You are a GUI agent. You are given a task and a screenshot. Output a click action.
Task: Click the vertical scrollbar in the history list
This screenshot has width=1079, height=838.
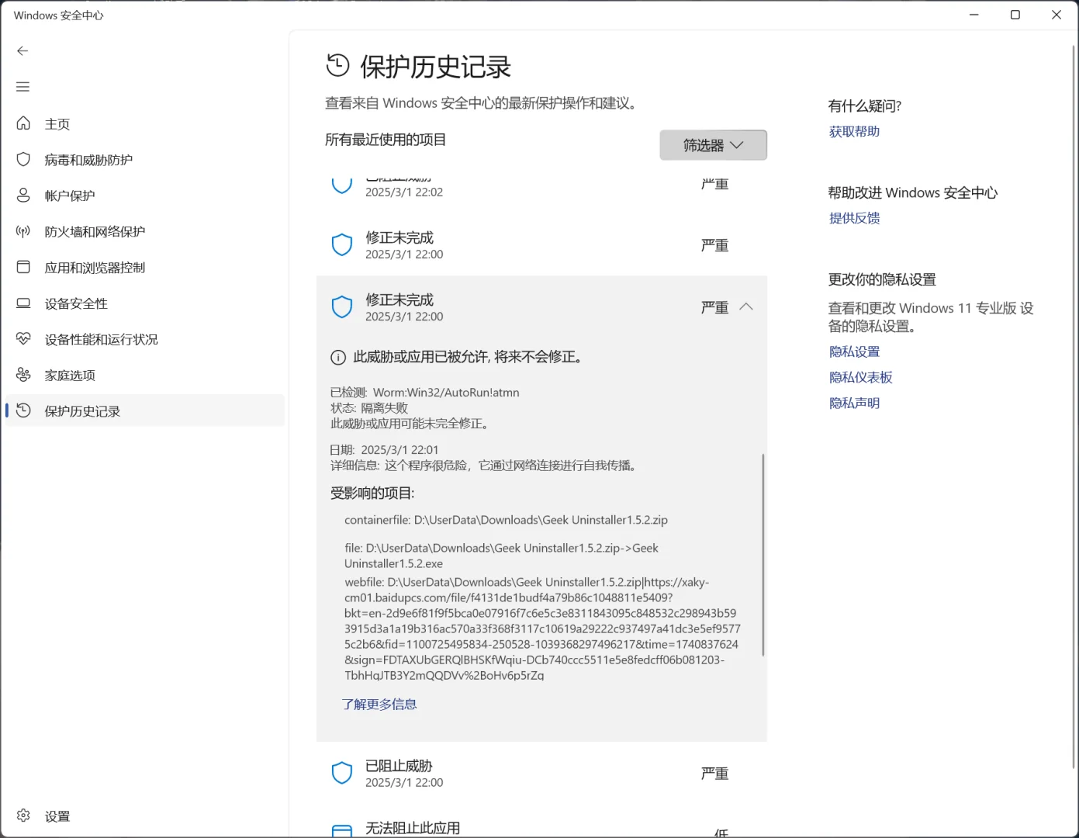762,543
